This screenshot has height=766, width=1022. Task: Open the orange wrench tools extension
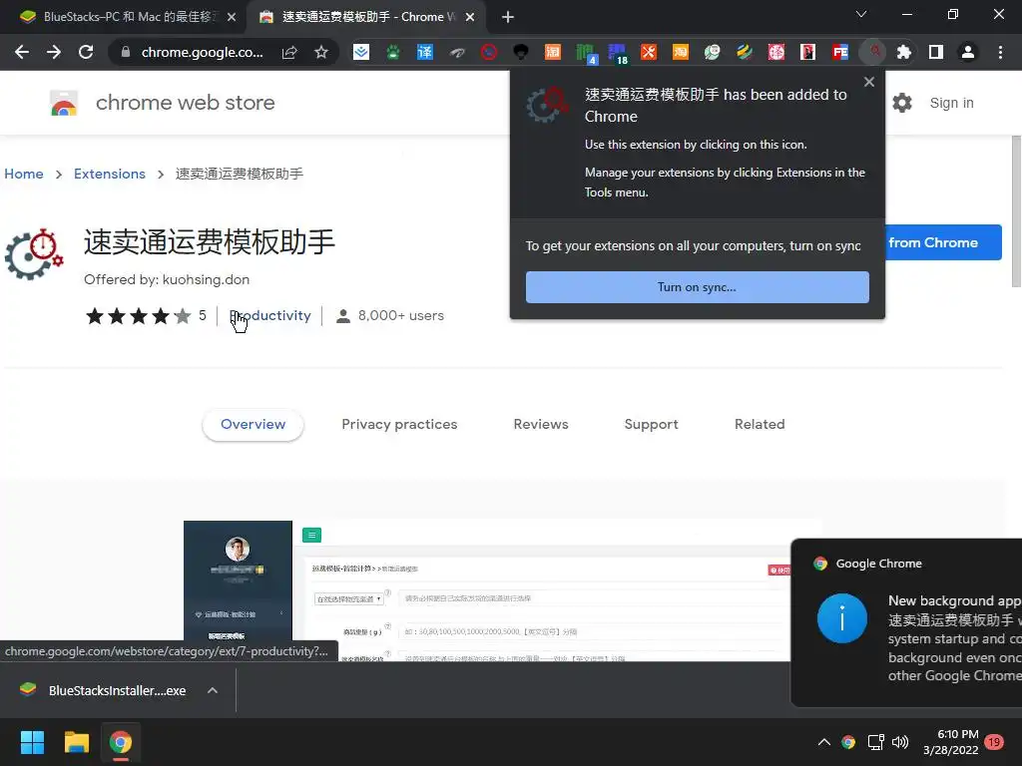648,52
